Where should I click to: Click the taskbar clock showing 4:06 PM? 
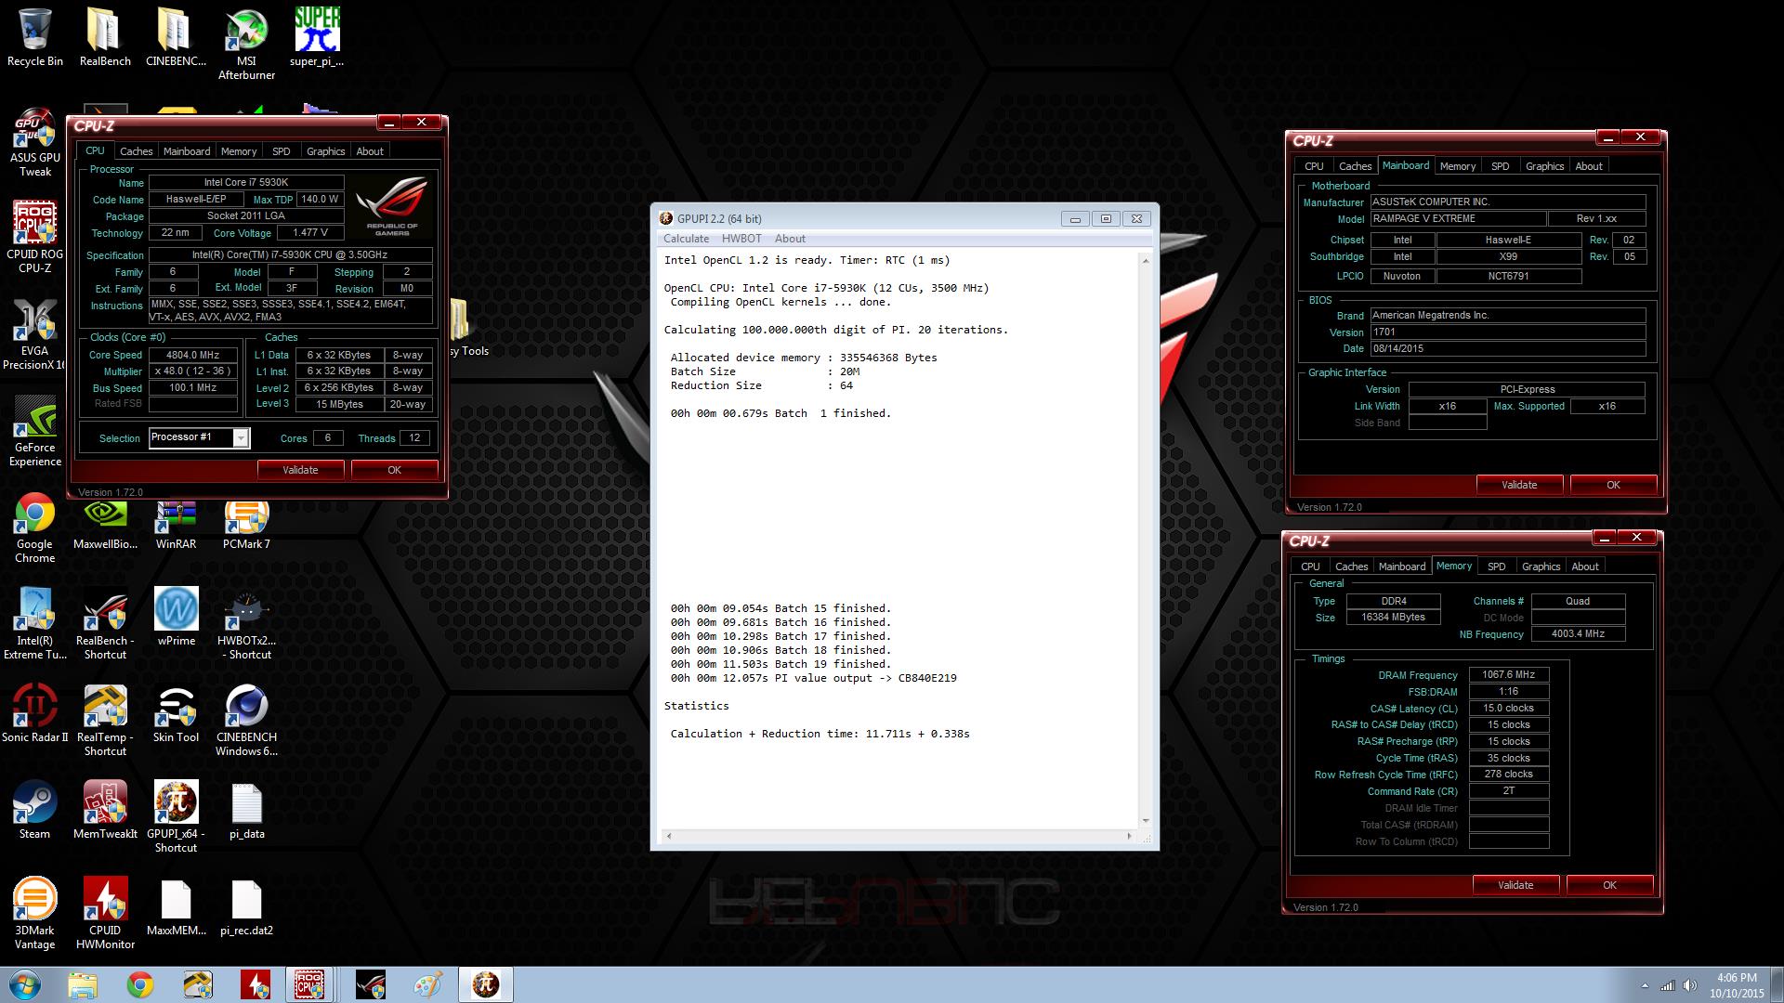[x=1737, y=985]
